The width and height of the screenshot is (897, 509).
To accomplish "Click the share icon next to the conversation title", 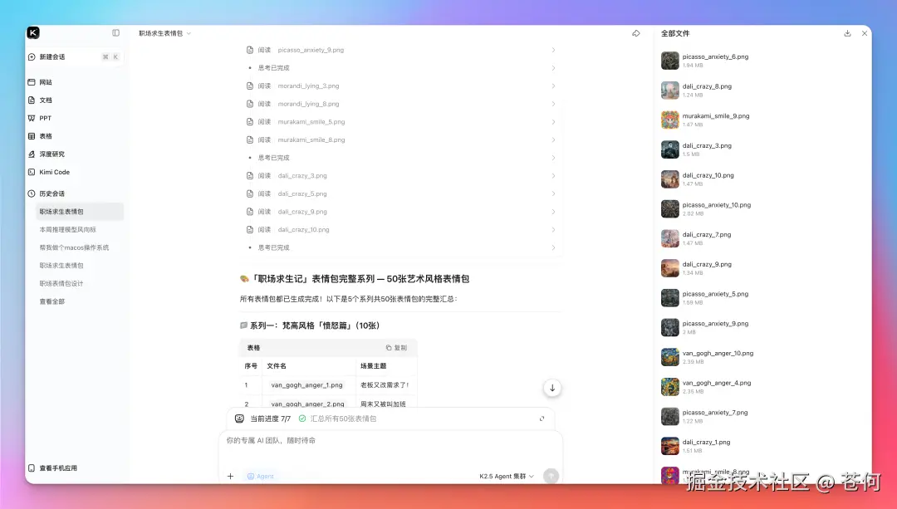I will (636, 32).
